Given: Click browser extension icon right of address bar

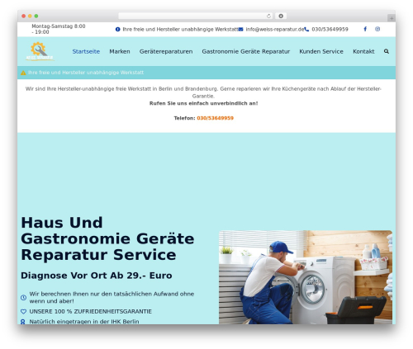Looking at the screenshot, I should tap(281, 17).
